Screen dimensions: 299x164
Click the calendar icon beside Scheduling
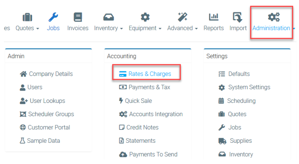point(221,101)
